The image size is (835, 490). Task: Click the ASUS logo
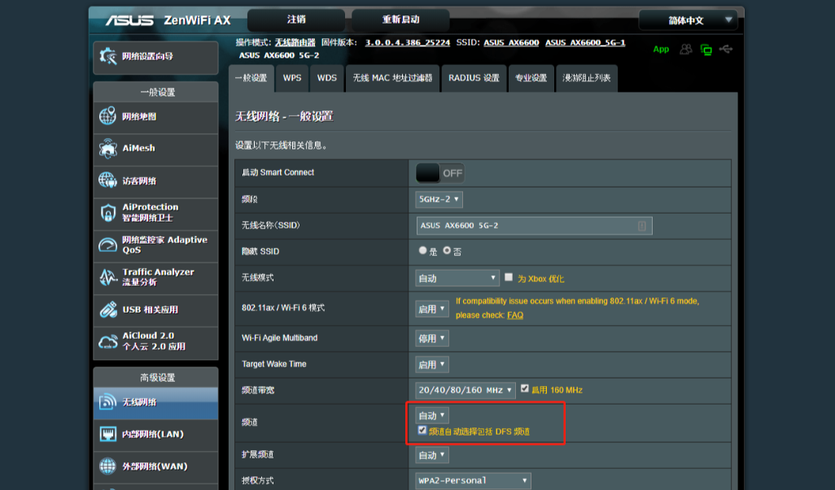(x=129, y=20)
